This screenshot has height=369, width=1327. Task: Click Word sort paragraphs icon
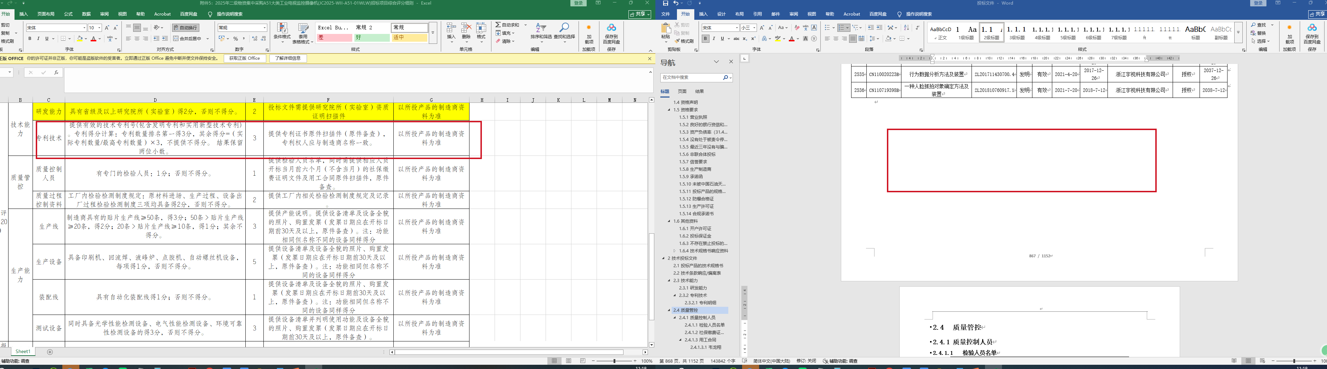[907, 28]
